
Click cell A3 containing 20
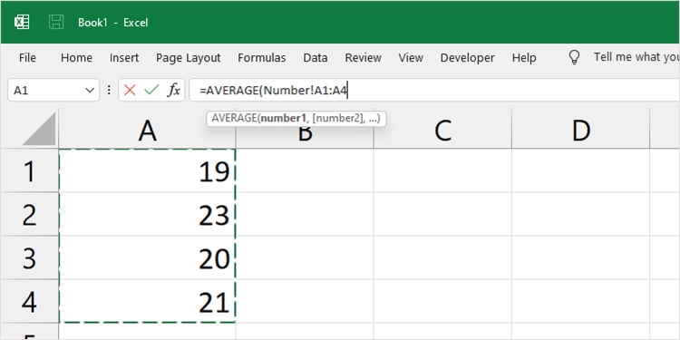[x=147, y=258]
